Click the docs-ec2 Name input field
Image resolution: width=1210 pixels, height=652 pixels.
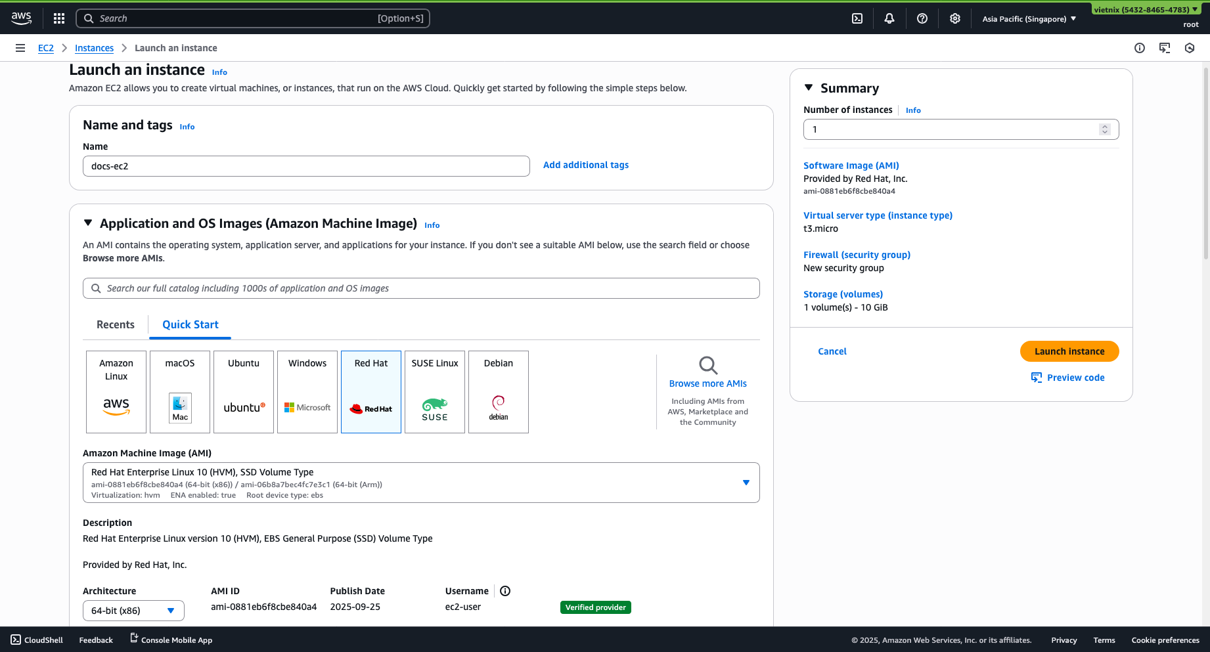click(x=306, y=166)
